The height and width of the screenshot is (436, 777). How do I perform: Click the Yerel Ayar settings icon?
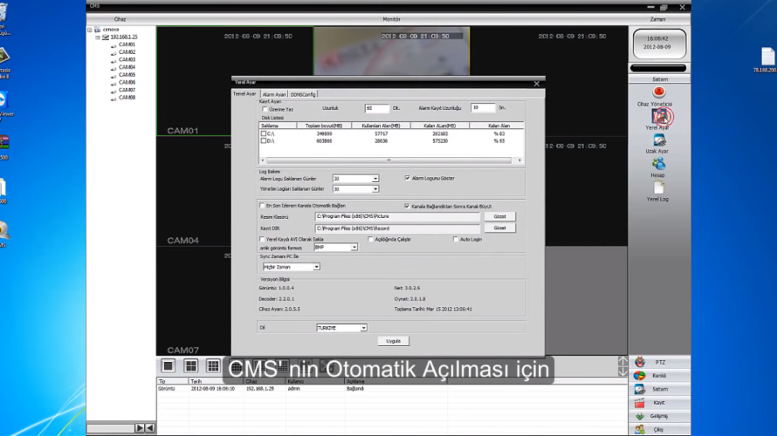(x=660, y=116)
